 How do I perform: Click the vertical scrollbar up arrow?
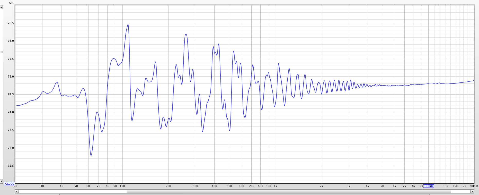pos(1,7)
